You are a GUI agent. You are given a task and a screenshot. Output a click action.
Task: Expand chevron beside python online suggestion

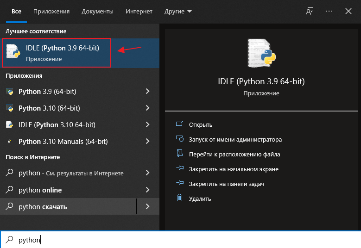[x=147, y=190]
